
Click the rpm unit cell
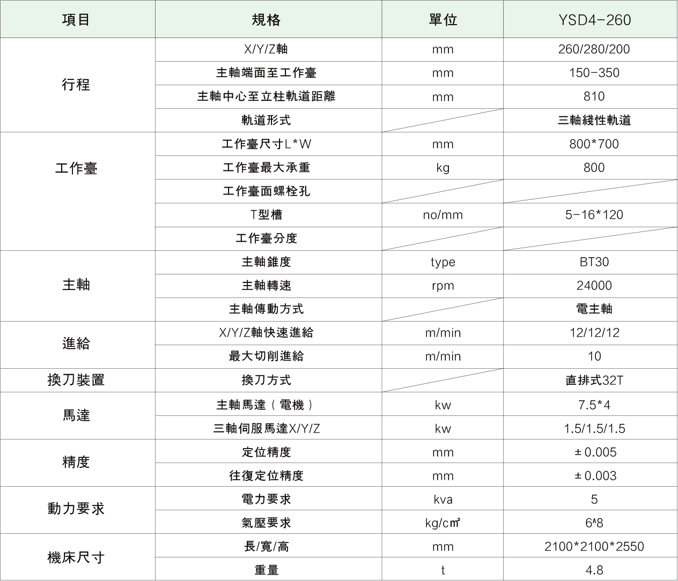(443, 286)
